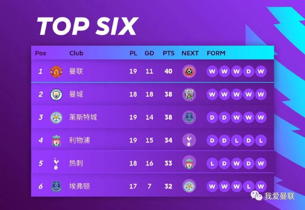Click the 我爱曼联 watermark text
Screen dimensions: 305x210
279,196
